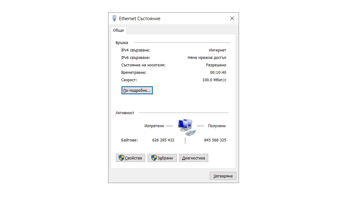Click the sent bytes value 626 295 432
Screen dimensions: 358x201
[163, 140]
